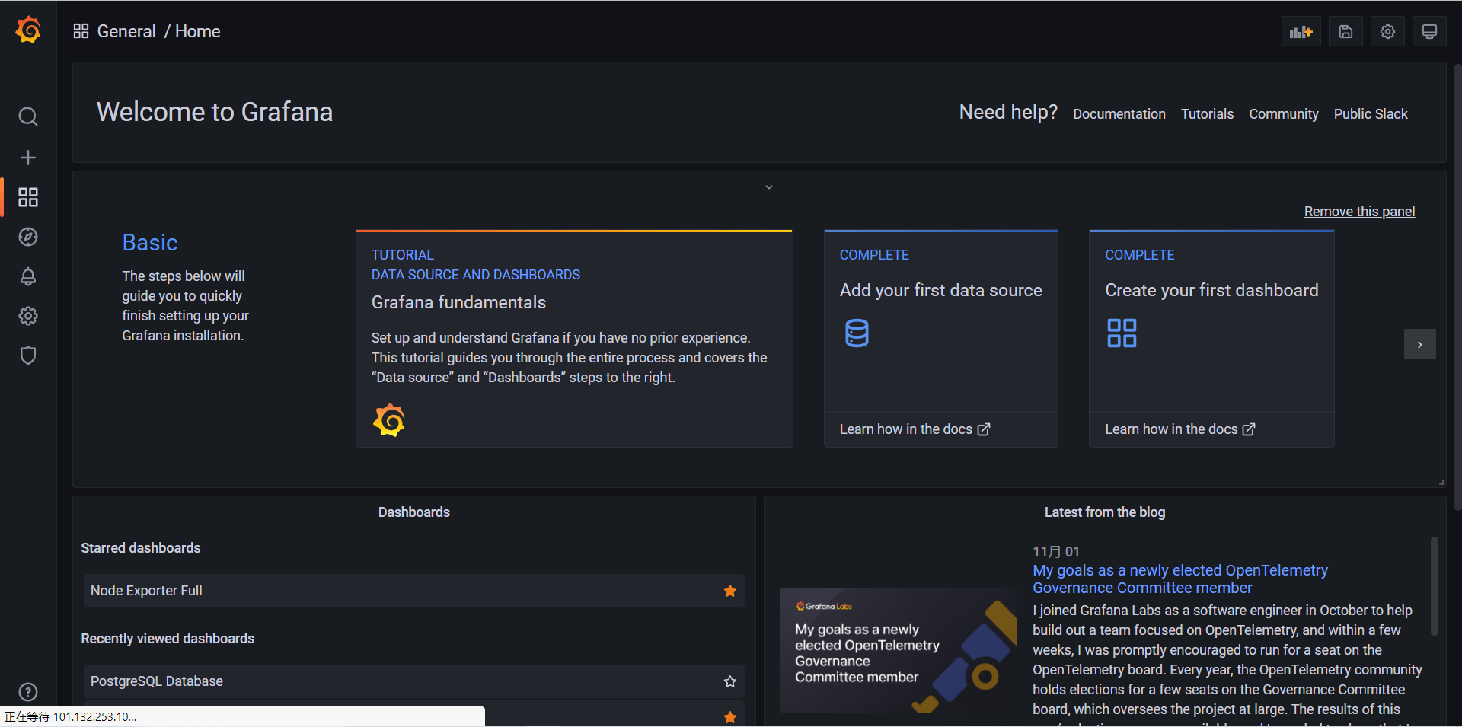Click the Save dashboard icon
Image resolution: width=1462 pixels, height=727 pixels.
click(x=1345, y=32)
